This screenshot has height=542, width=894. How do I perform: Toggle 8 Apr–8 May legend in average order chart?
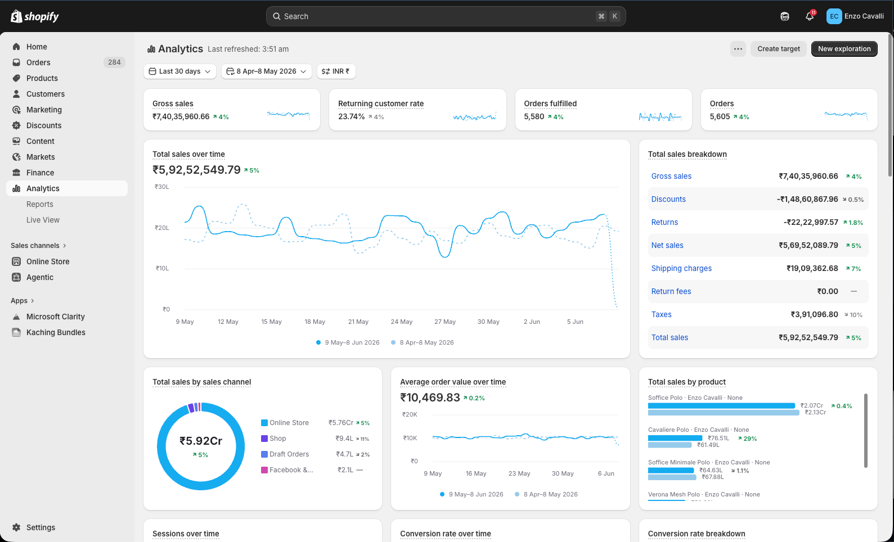546,494
